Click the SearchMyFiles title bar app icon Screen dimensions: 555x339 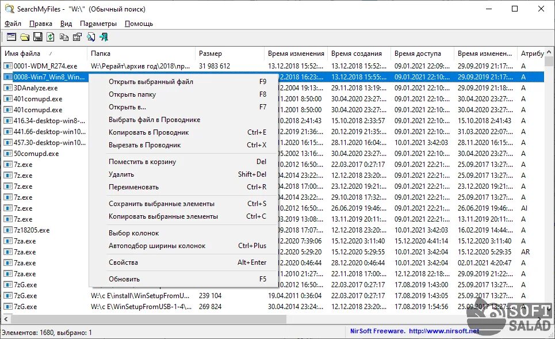tap(9, 9)
